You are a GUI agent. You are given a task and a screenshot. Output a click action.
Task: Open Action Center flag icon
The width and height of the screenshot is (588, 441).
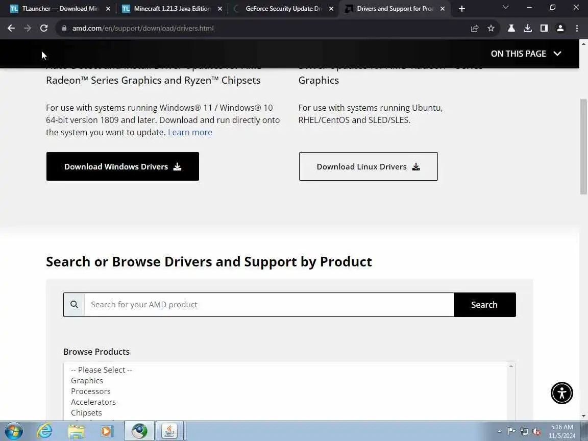click(x=511, y=432)
